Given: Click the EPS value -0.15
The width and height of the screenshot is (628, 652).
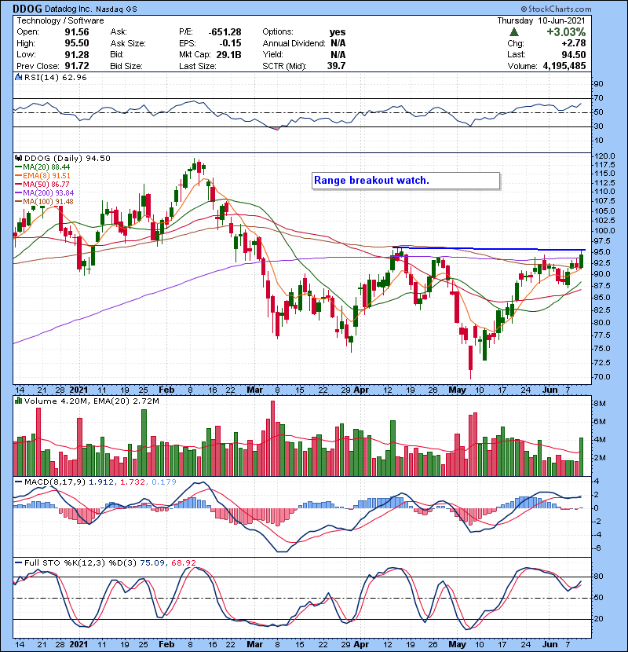Looking at the screenshot, I should (x=231, y=43).
